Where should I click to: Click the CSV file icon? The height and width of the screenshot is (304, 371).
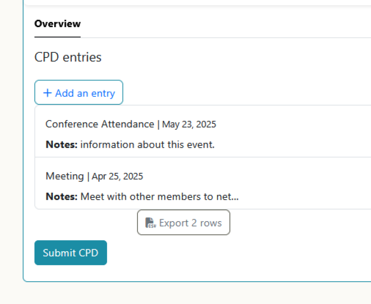coord(150,223)
